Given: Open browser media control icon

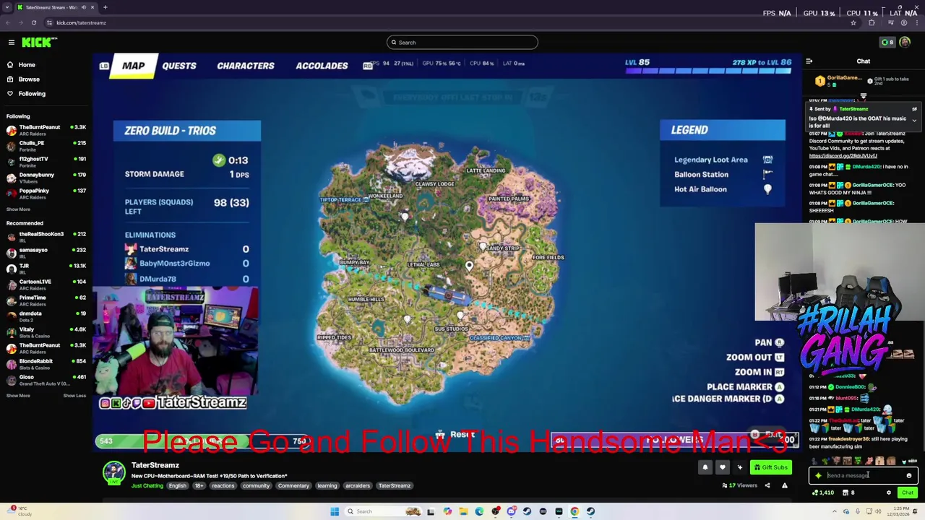Looking at the screenshot, I should pos(890,23).
